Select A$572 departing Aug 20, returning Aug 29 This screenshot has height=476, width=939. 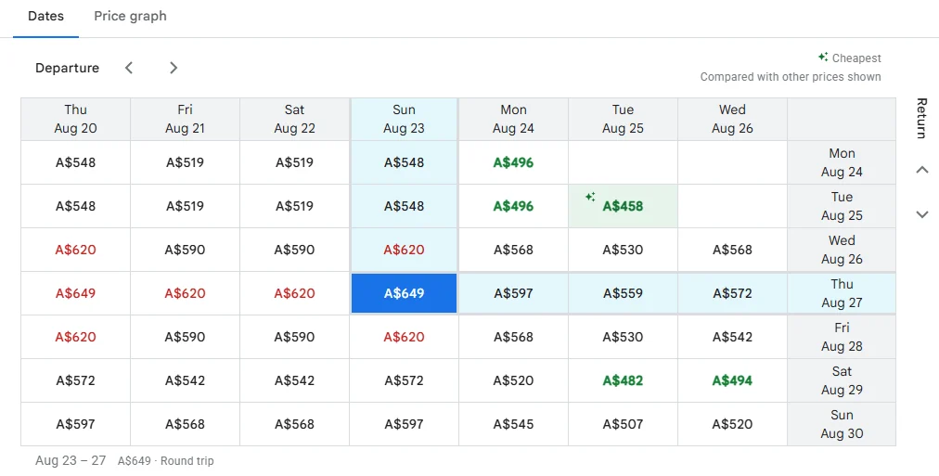coord(75,380)
